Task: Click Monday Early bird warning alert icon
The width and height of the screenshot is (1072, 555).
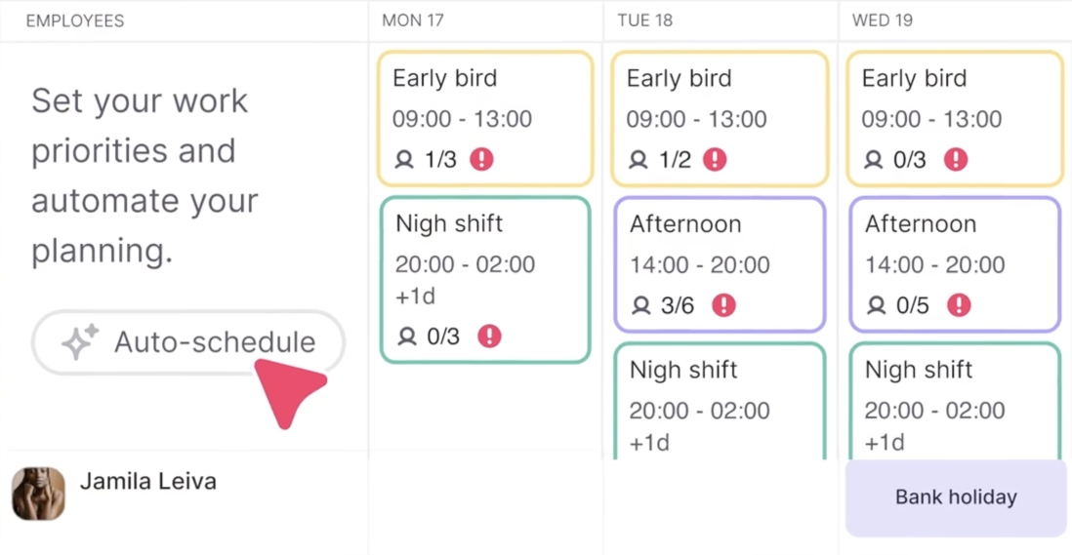Action: pyautogui.click(x=481, y=160)
